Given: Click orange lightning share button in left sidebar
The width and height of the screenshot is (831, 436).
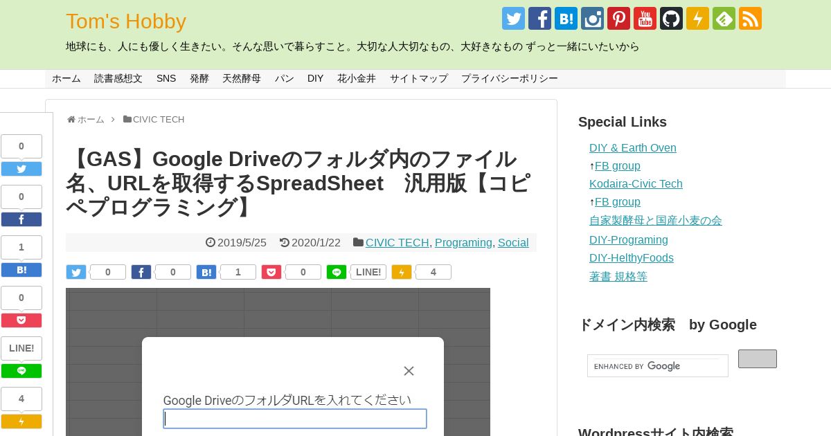Looking at the screenshot, I should pyautogui.click(x=21, y=421).
